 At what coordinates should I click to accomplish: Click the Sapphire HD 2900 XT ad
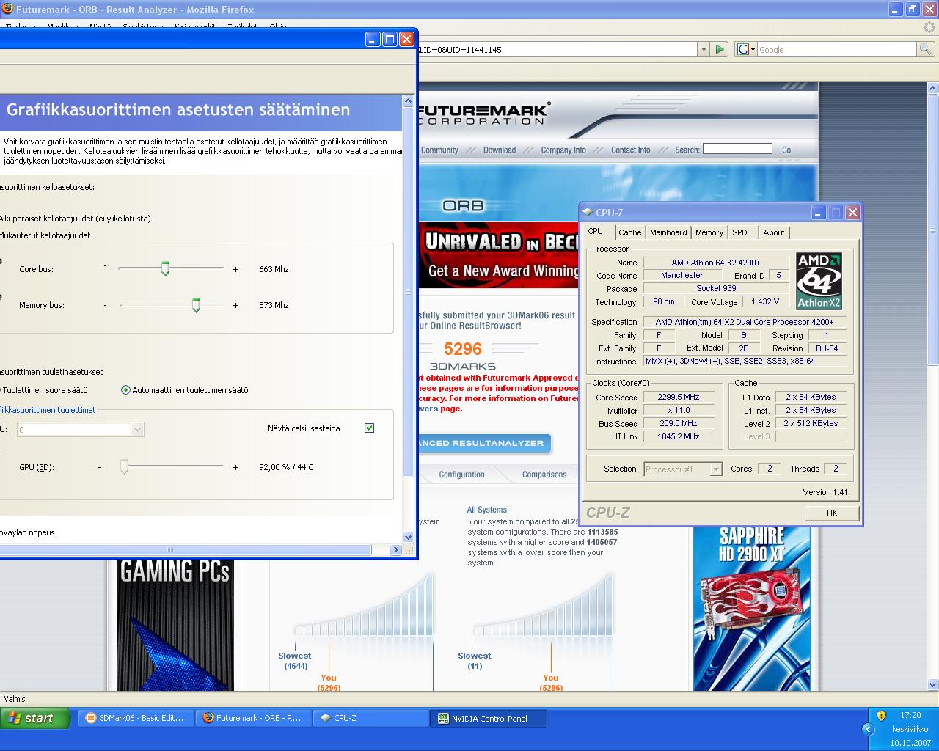tap(752, 608)
